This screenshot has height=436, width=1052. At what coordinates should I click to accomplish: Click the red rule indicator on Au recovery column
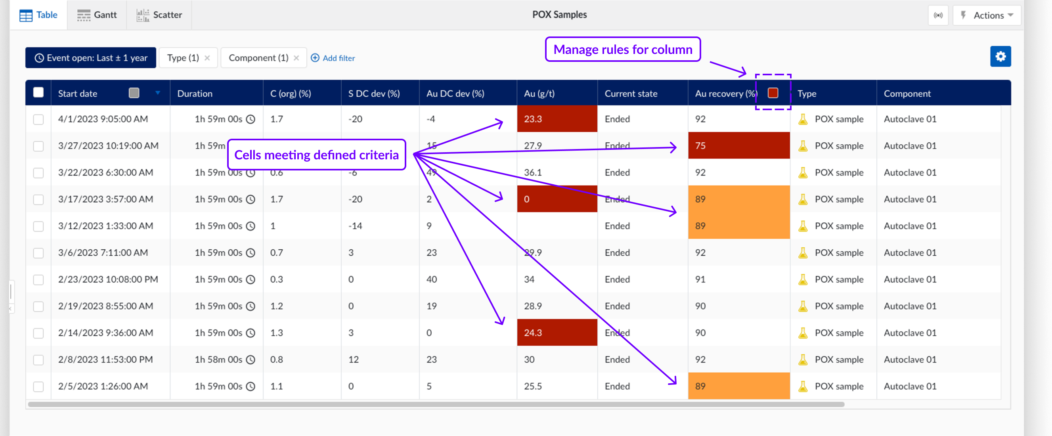[773, 93]
